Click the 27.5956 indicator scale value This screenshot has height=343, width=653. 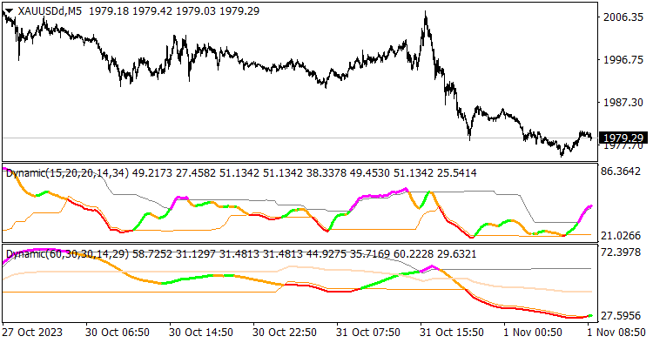point(620,316)
